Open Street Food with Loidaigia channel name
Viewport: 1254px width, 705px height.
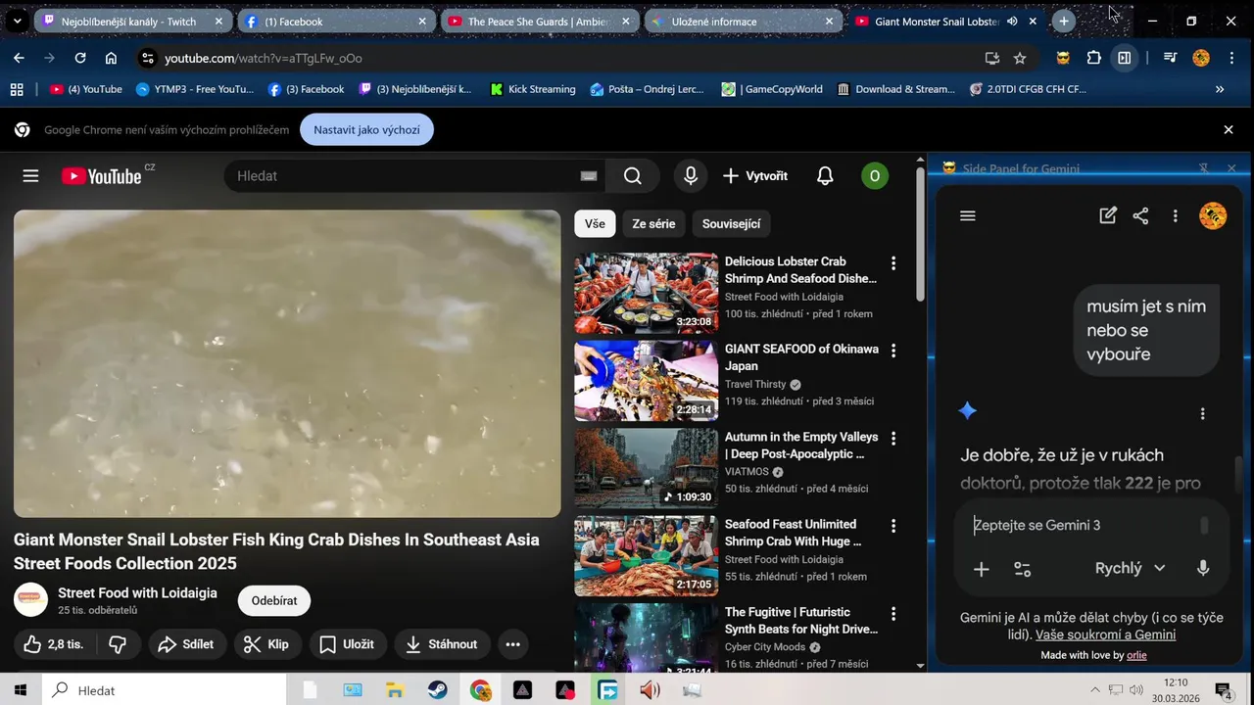[137, 592]
